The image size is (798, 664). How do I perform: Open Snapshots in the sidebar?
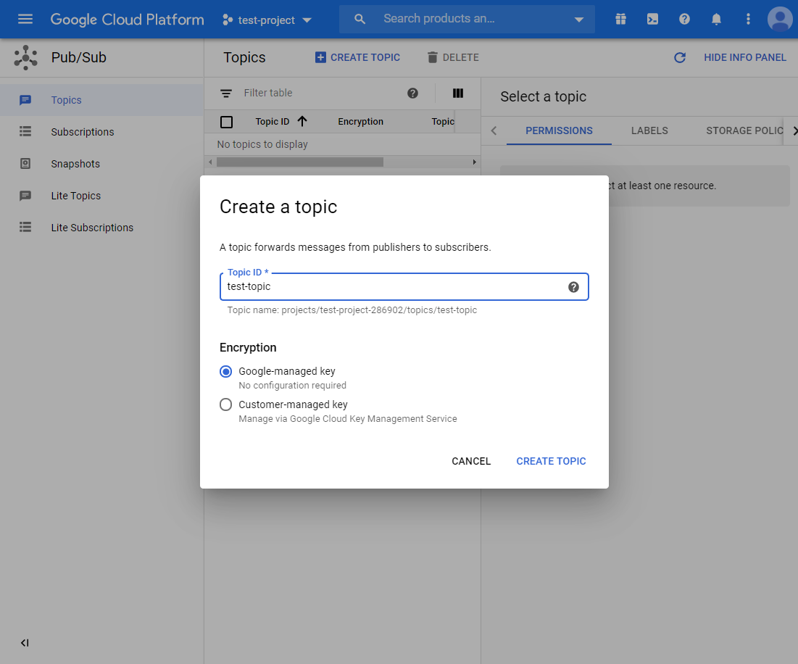[101, 164]
